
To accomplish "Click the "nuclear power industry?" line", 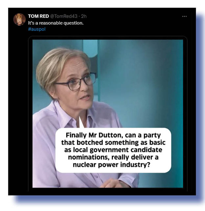I will click(x=111, y=165).
